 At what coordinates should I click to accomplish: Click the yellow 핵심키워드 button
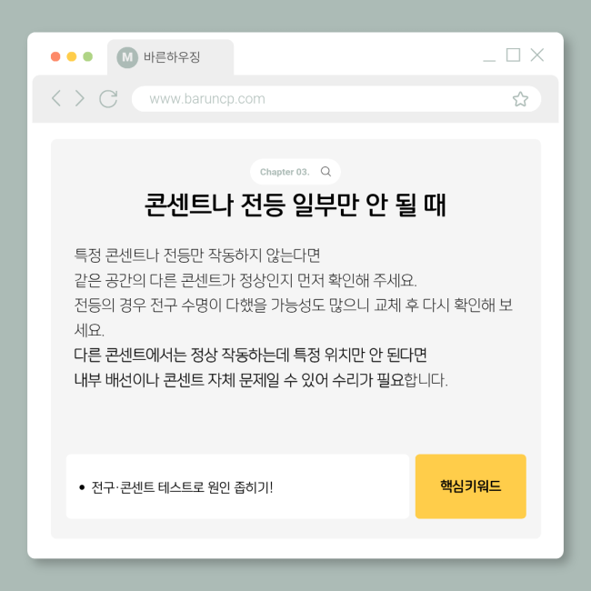tap(470, 486)
